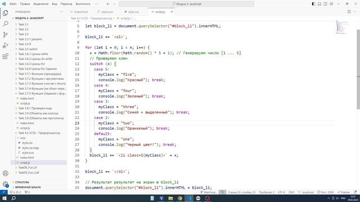The image size is (360, 202).
Task: Click script.js in the breadcrumb
Action: click(125, 18)
